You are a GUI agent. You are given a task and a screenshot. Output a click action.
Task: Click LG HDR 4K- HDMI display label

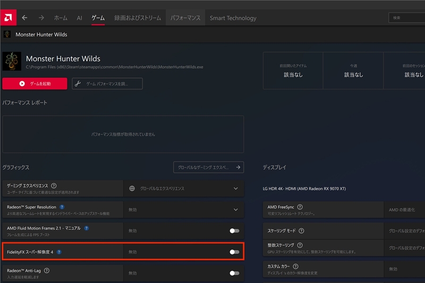coord(304,188)
